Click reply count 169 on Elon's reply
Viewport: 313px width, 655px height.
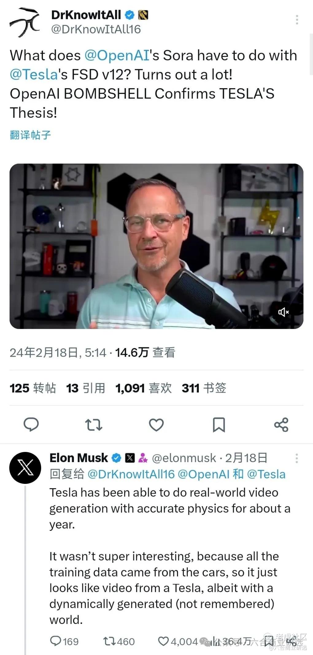pos(64,641)
